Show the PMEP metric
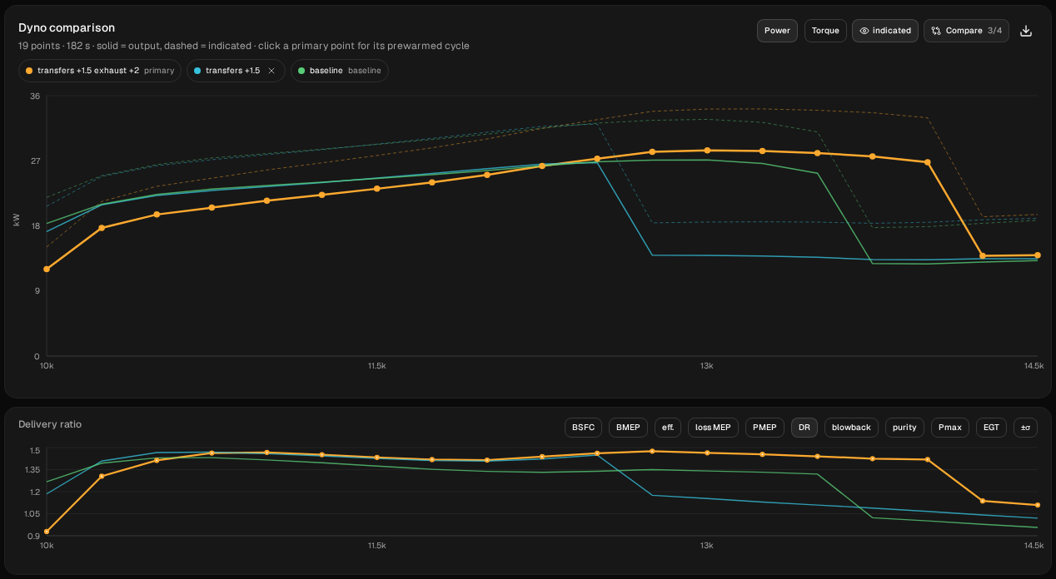Screen dimensions: 1056x579 tap(765, 428)
